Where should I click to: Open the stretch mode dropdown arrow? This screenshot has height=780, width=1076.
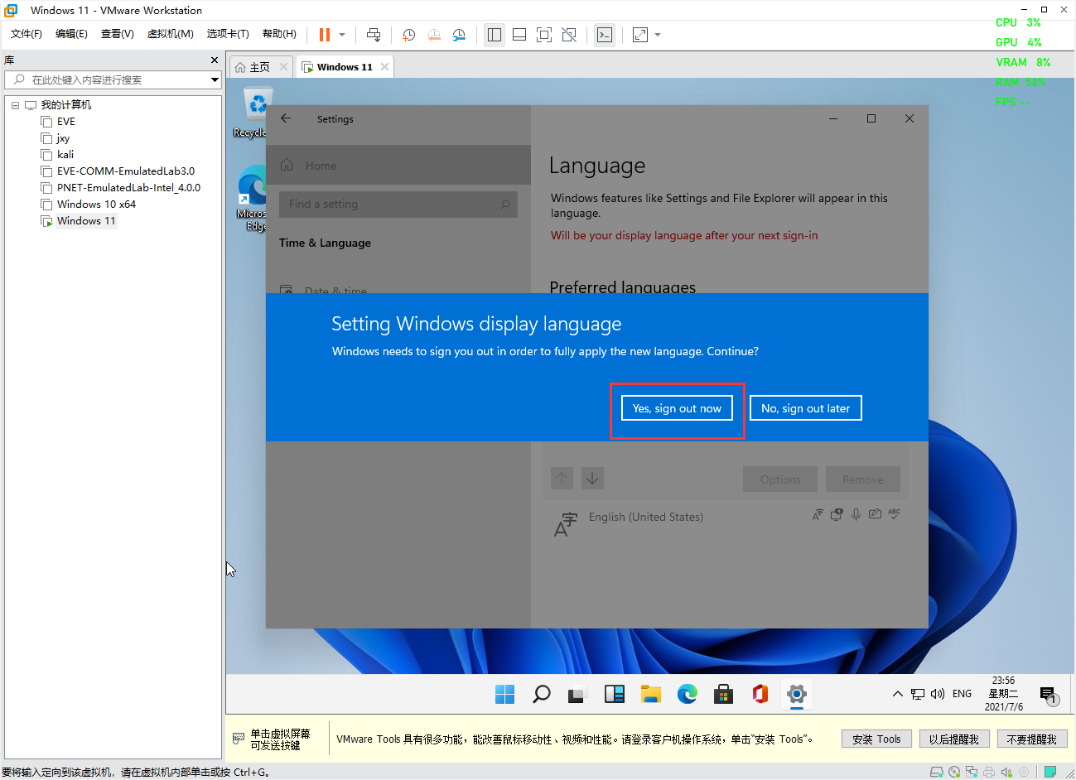pos(657,35)
